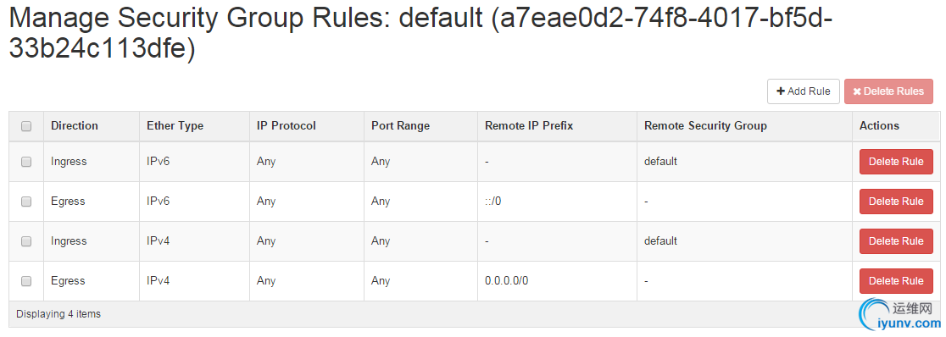Delete the Ingress IPv6 rule

896,162
